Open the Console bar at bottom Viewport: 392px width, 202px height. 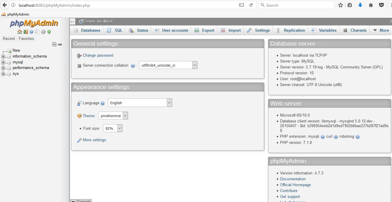(82, 201)
